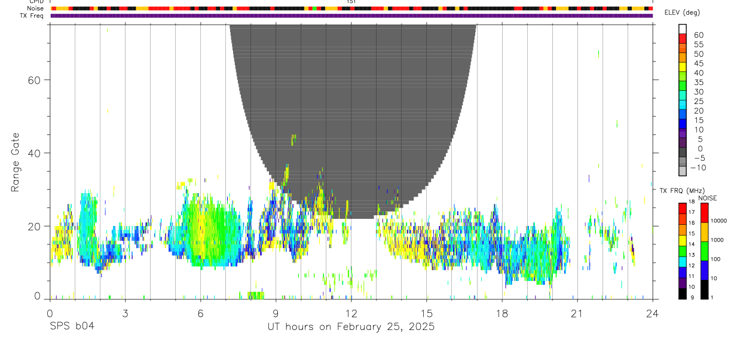Click the x-axis tick label '3'
The width and height of the screenshot is (734, 339).
coord(125,313)
